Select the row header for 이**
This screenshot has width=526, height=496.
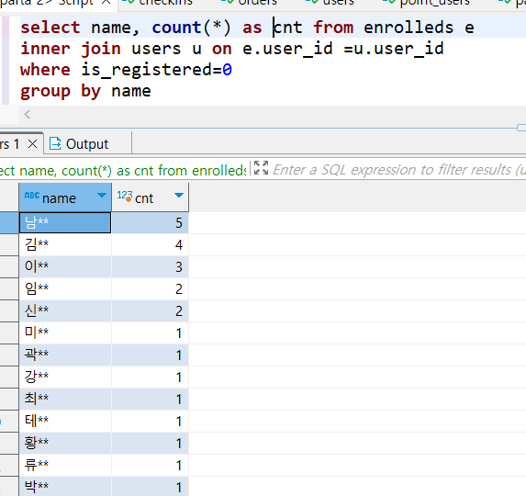click(x=9, y=266)
